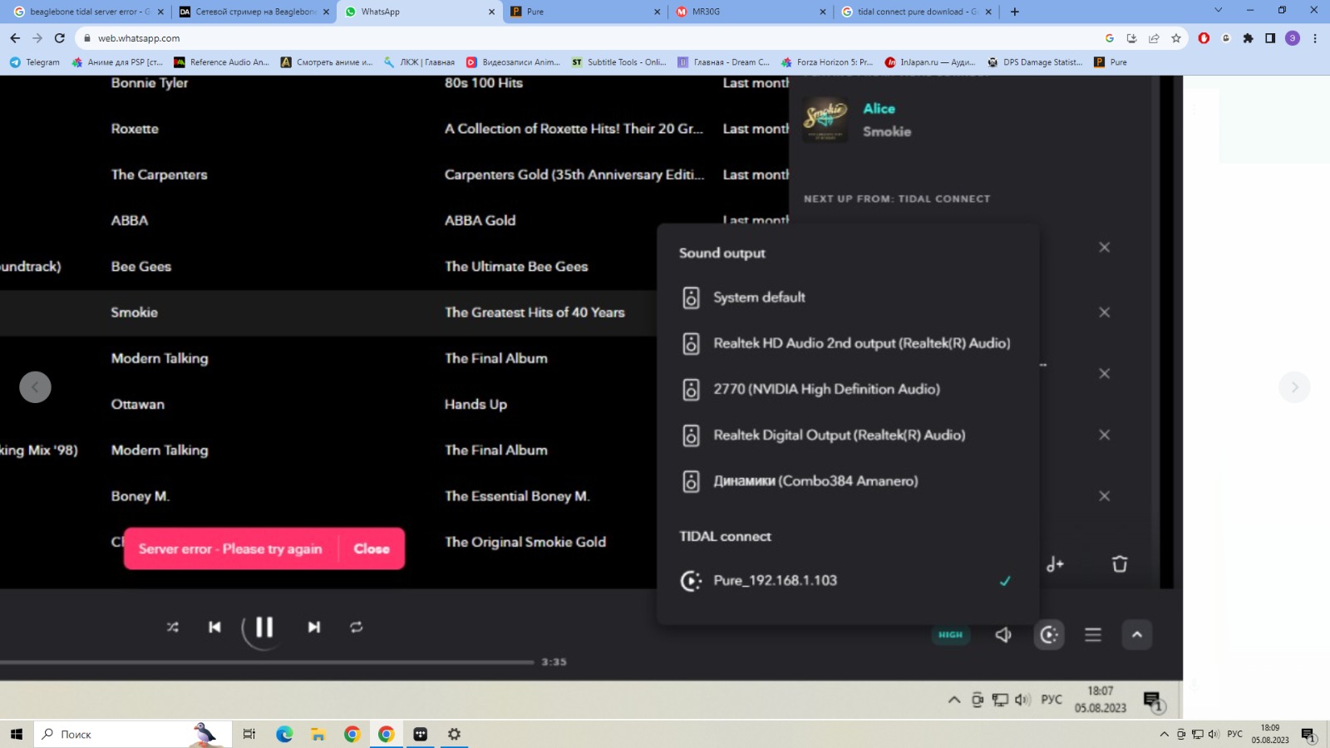This screenshot has width=1330, height=748.
Task: Open the Chrome tab search dropdown arrow
Action: click(1219, 11)
